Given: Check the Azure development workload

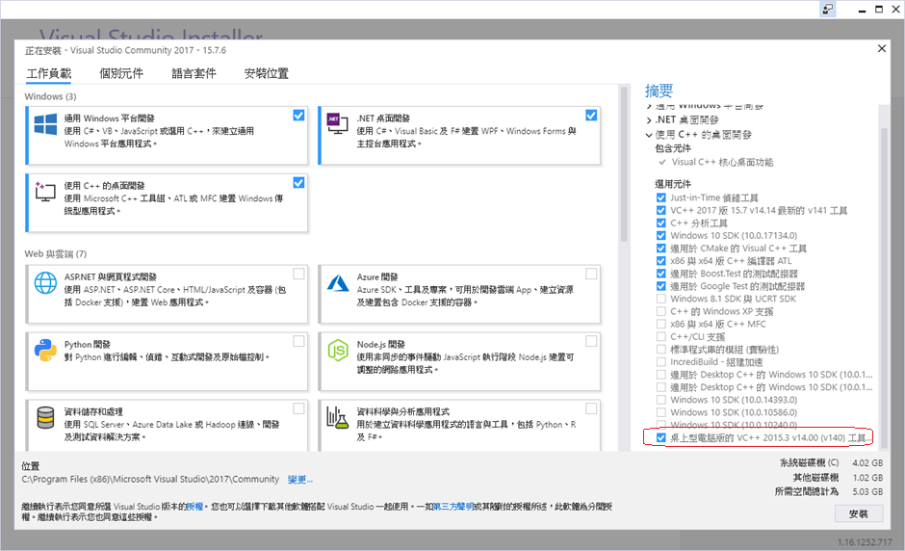Looking at the screenshot, I should pyautogui.click(x=591, y=274).
